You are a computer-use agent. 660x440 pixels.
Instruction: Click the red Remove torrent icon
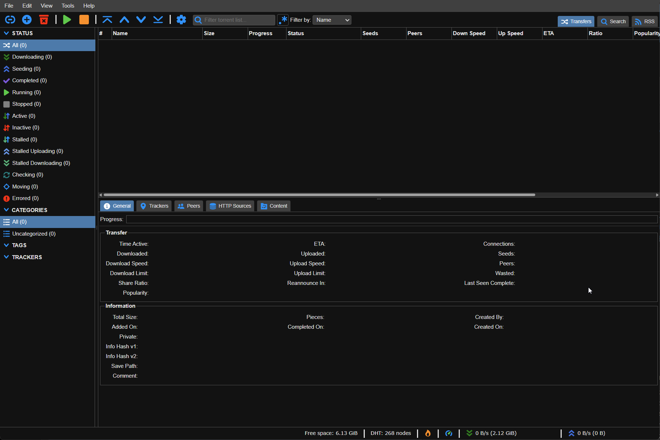tap(44, 20)
